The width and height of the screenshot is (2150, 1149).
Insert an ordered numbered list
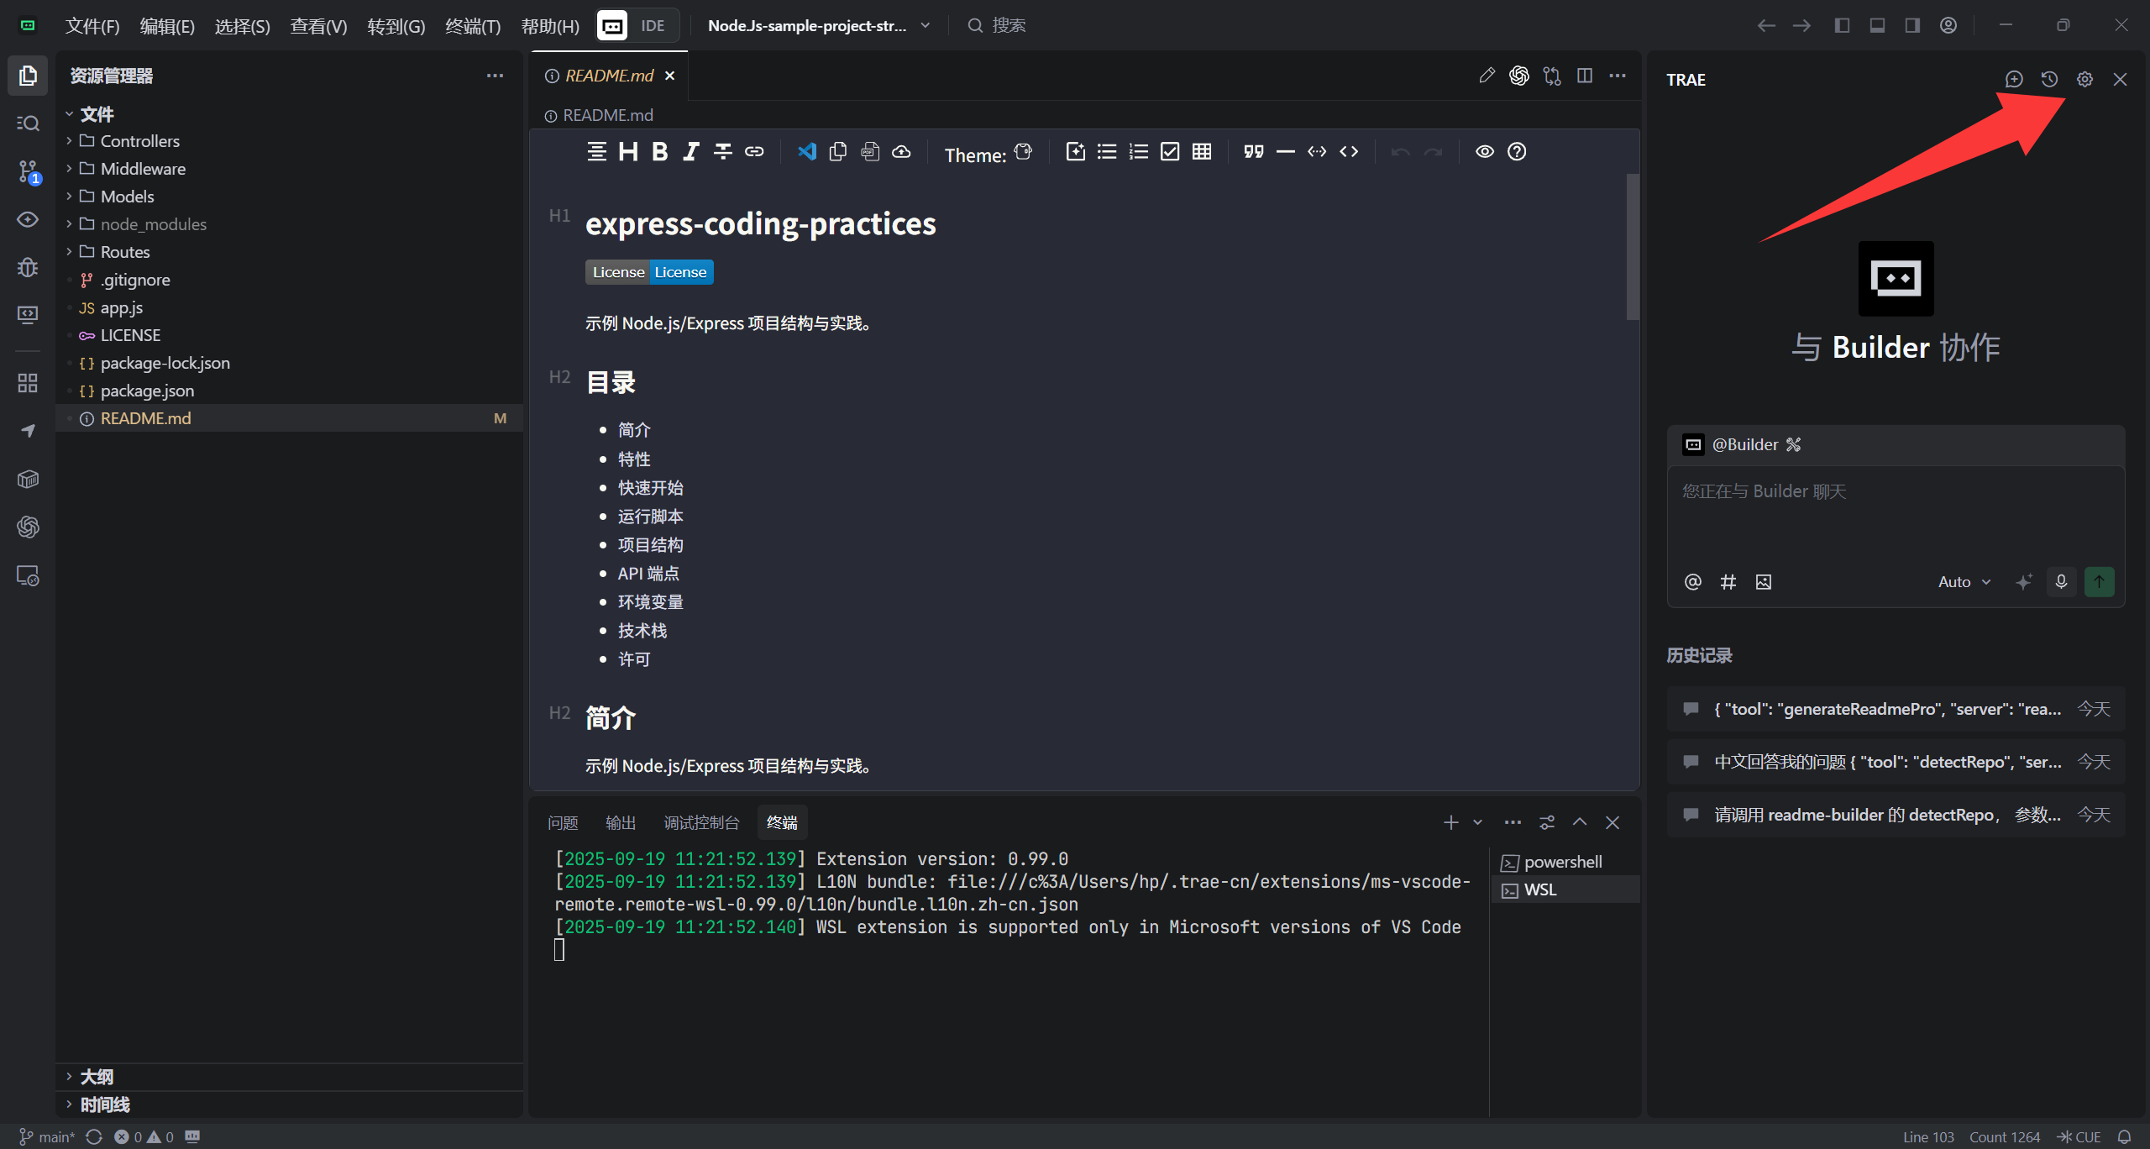pos(1138,151)
